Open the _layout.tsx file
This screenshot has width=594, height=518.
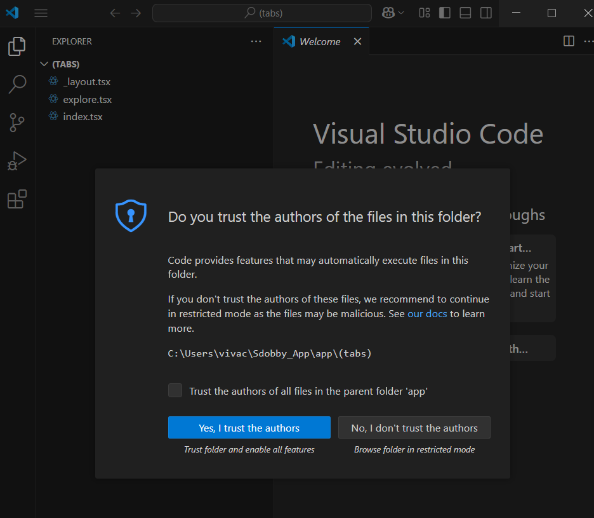pyautogui.click(x=87, y=81)
